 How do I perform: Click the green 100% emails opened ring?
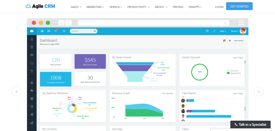200,72
